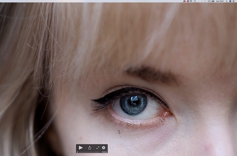
Task: Open the Time Machine menu bar icon
Action: point(195,1)
